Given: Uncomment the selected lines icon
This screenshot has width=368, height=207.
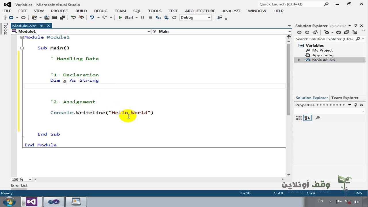Looking at the screenshot, I should click(x=81, y=18).
